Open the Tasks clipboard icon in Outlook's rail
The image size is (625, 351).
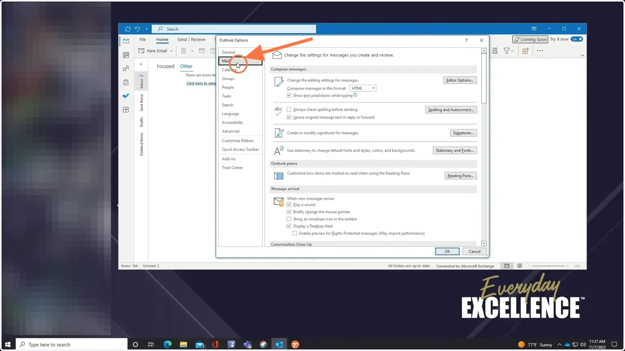pos(126,82)
